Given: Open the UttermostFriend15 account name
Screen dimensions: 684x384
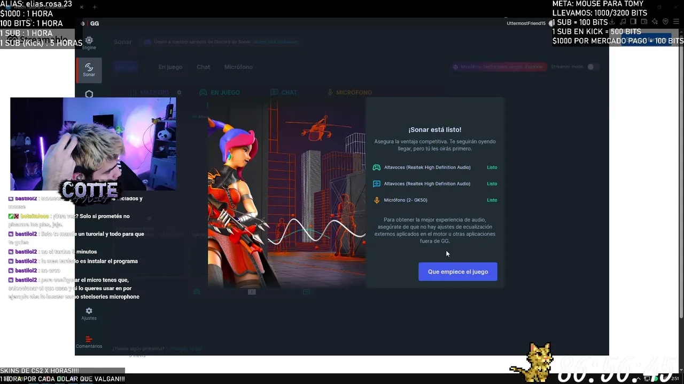Looking at the screenshot, I should 526,23.
